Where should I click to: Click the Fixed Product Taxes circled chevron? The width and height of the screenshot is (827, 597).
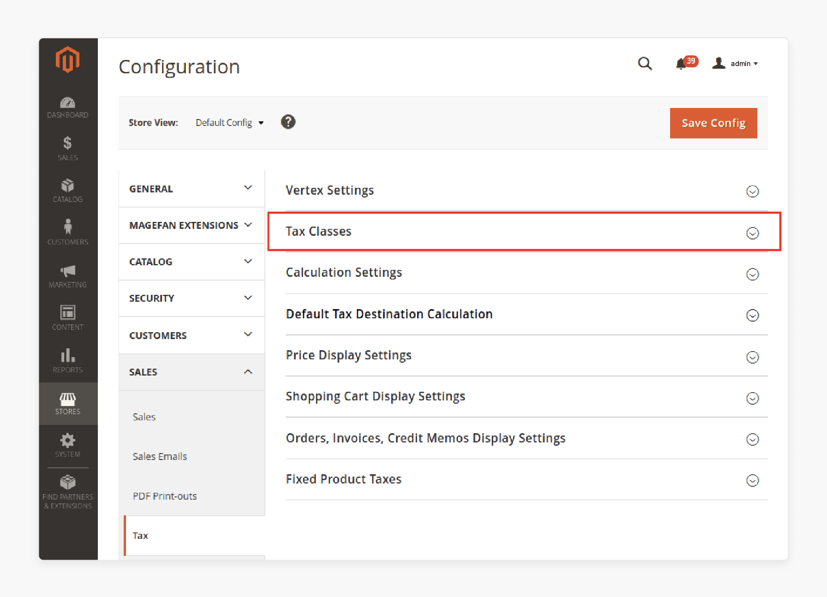click(x=752, y=481)
